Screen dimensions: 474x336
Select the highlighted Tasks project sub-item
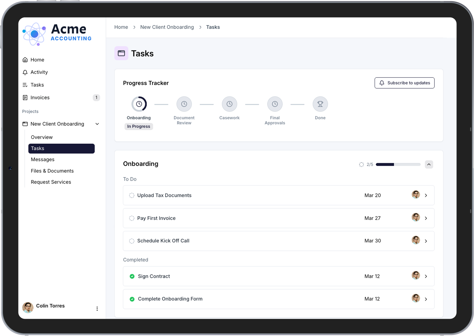coord(61,149)
